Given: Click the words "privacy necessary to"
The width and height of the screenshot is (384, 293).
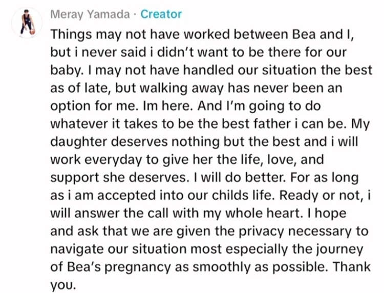Looking at the screenshot, I should [x=303, y=231].
